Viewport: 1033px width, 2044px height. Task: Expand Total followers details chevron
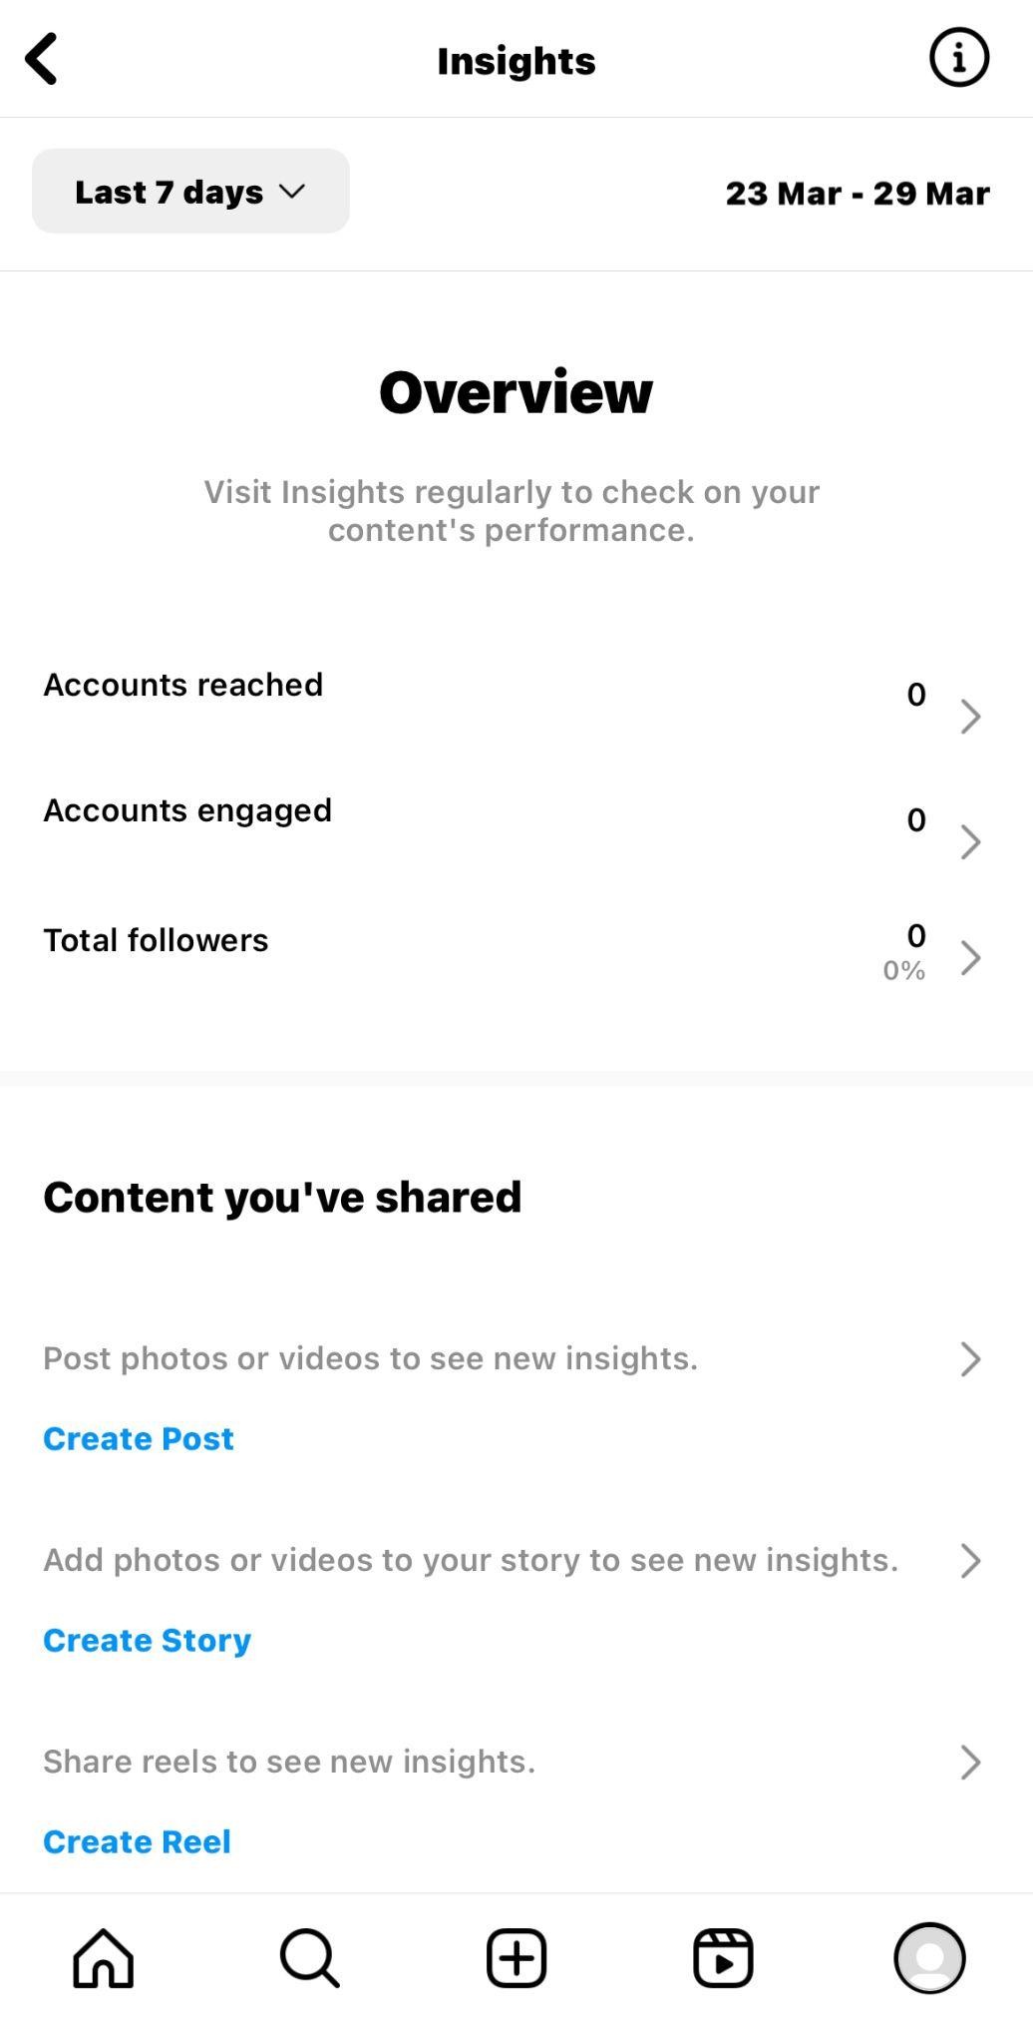[x=970, y=957]
